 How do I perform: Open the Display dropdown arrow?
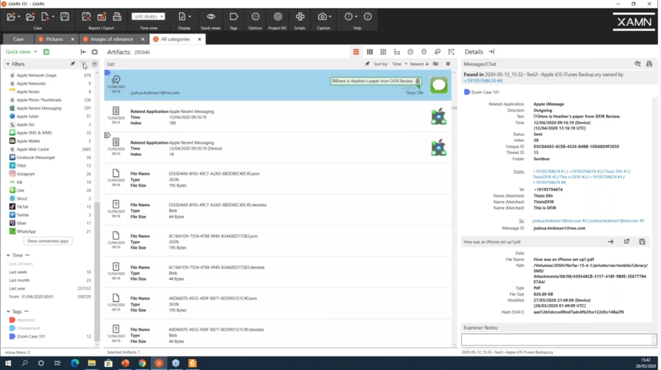pos(190,17)
